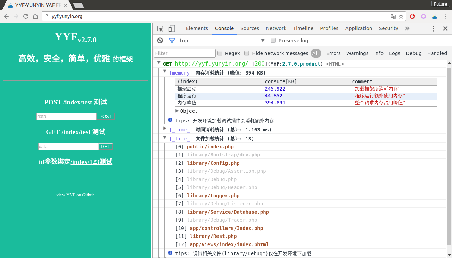
Task: Open the browser home page icon
Action: (35, 16)
